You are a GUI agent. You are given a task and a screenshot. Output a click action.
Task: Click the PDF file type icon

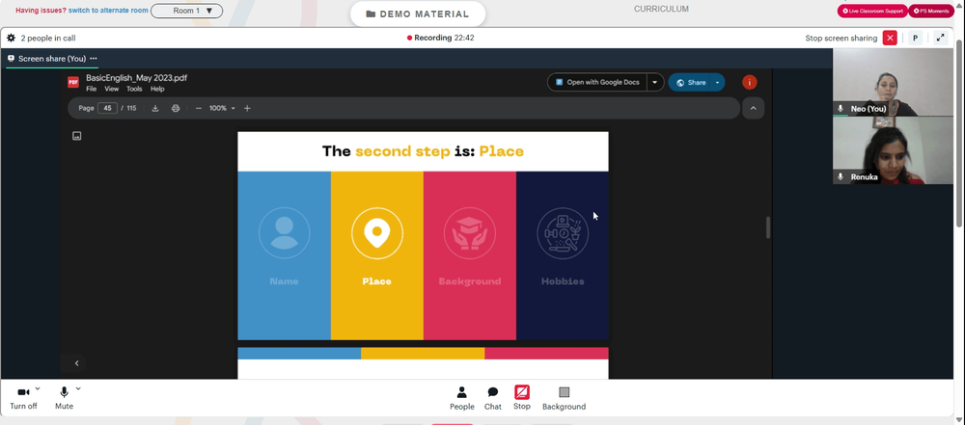[x=73, y=82]
